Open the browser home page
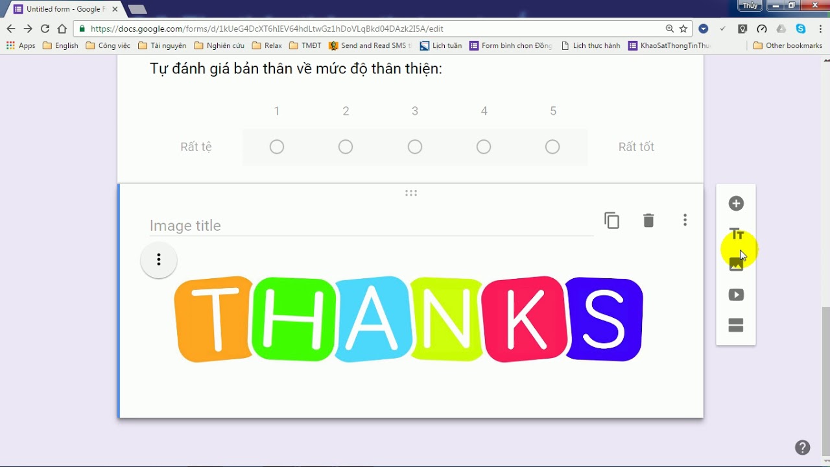Screen dimensions: 830x467 [62, 29]
